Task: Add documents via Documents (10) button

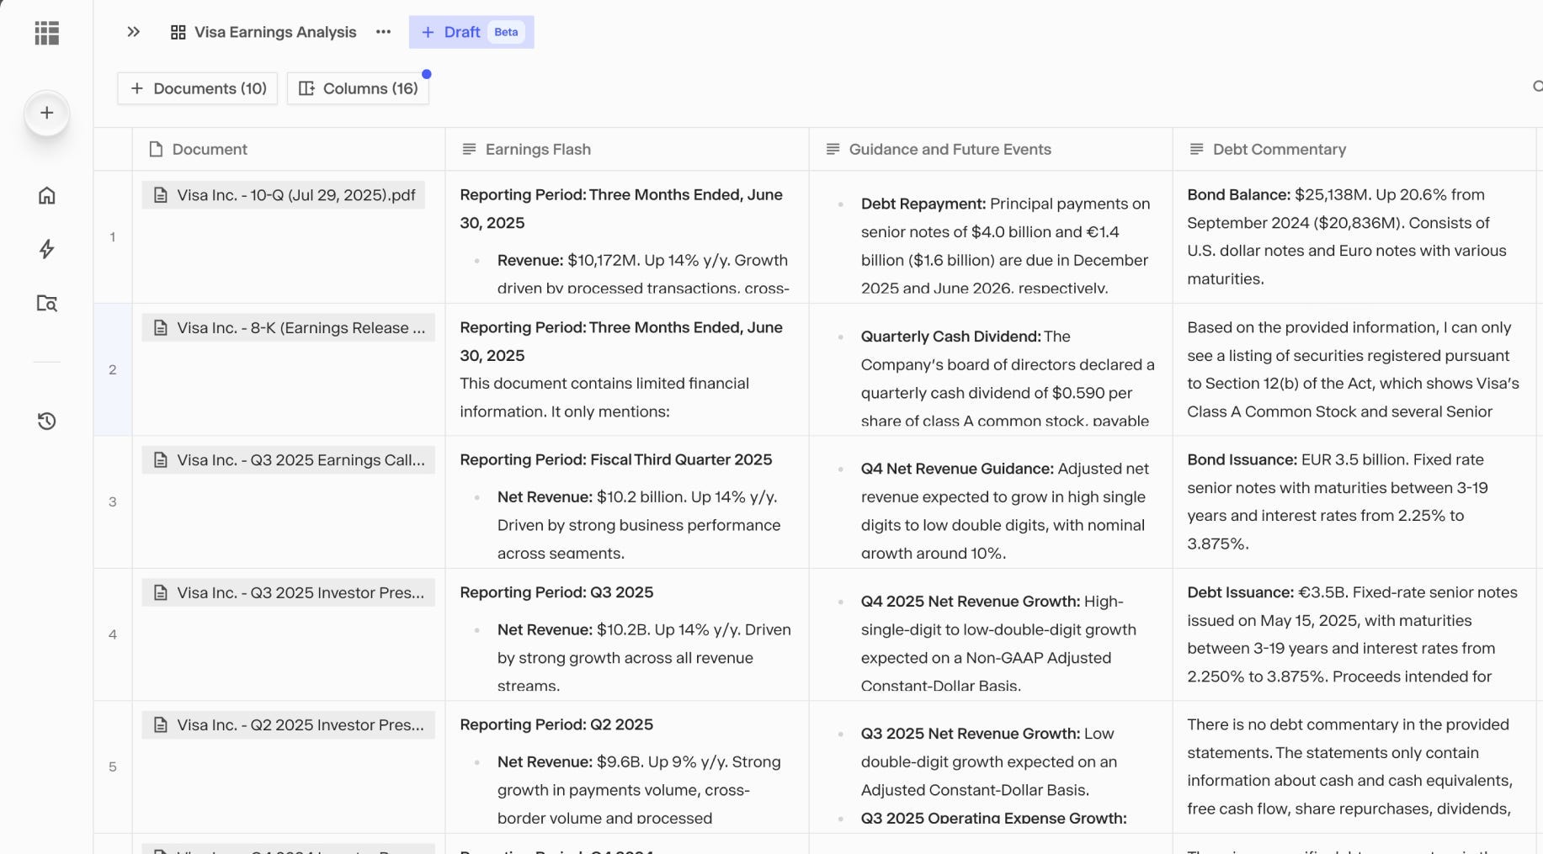Action: 198,88
